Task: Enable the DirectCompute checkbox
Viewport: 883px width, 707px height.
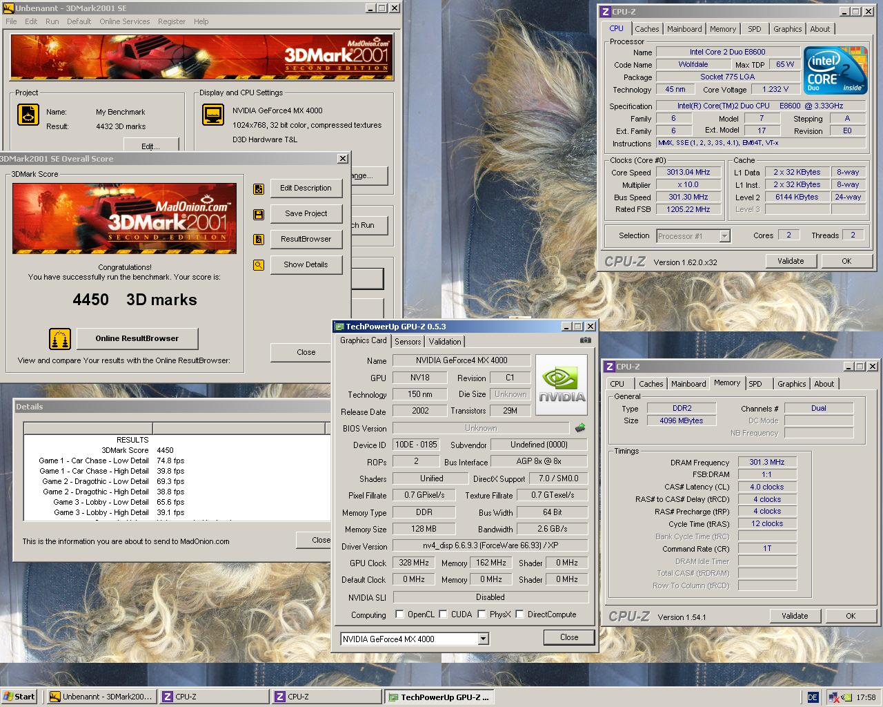Action: coord(519,614)
